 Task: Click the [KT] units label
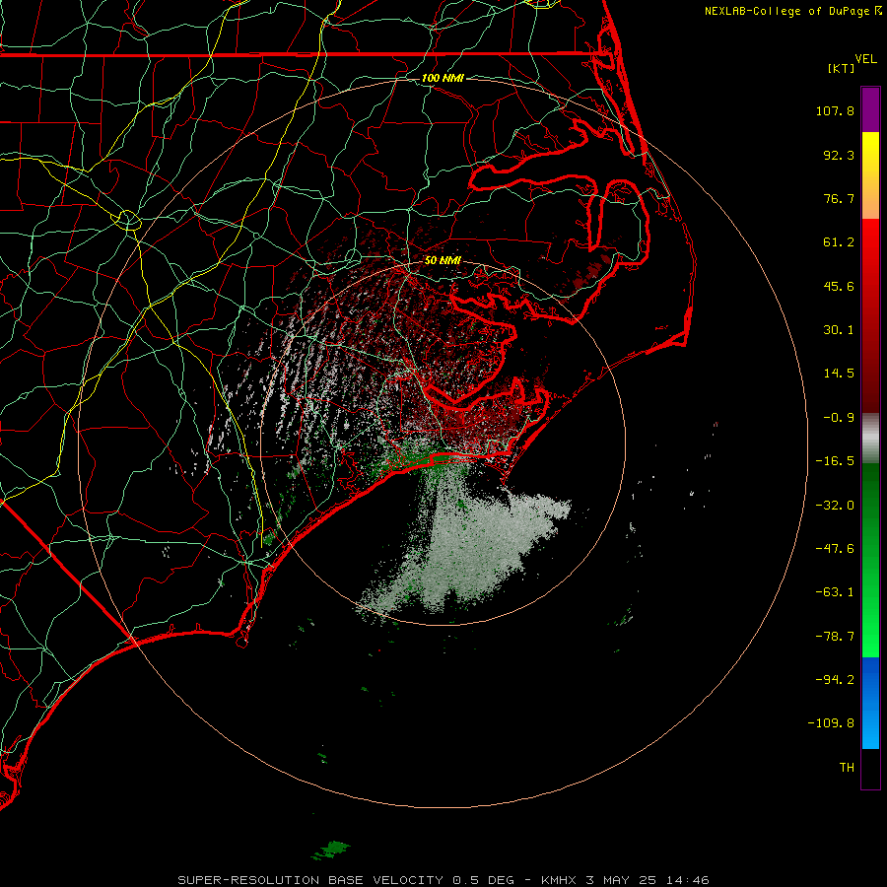pyautogui.click(x=842, y=68)
